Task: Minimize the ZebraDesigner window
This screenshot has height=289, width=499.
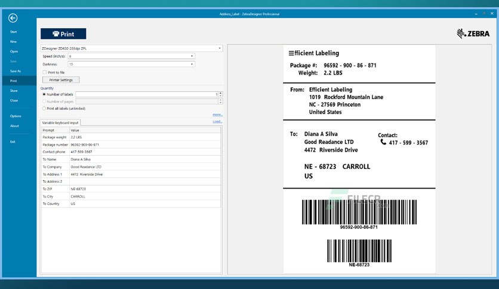Action: [476, 14]
